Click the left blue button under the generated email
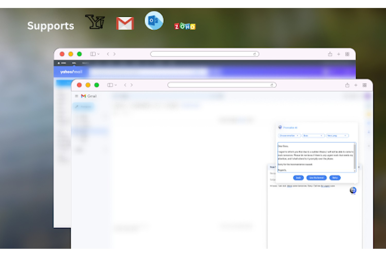 (x=299, y=178)
